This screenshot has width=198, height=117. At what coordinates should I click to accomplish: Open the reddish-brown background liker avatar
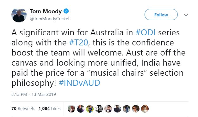click(145, 109)
